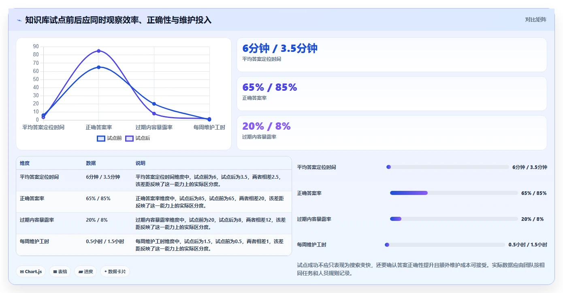Image resolution: width=563 pixels, height=293 pixels.
Task: Click the 65% / 85% data card
Action: (392, 94)
